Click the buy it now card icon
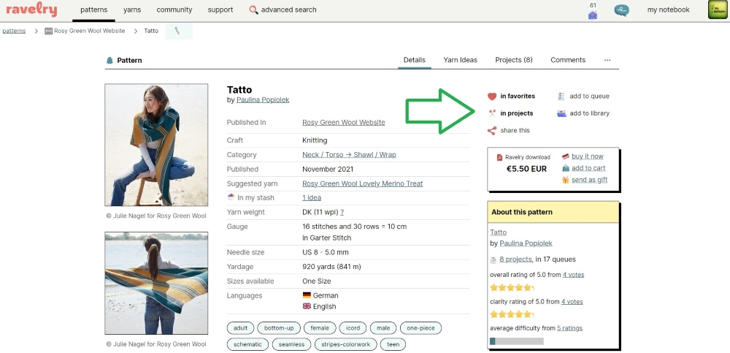730x353 pixels. pyautogui.click(x=566, y=156)
